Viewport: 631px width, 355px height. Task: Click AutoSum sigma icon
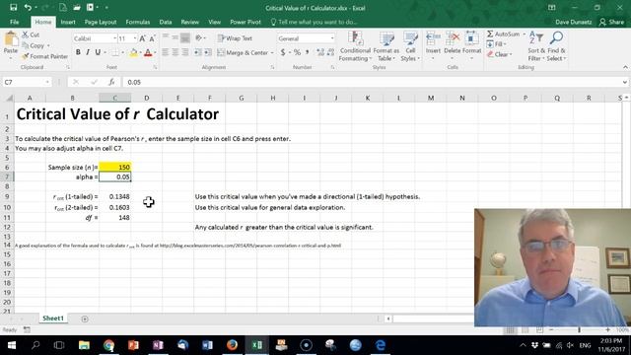pos(490,35)
